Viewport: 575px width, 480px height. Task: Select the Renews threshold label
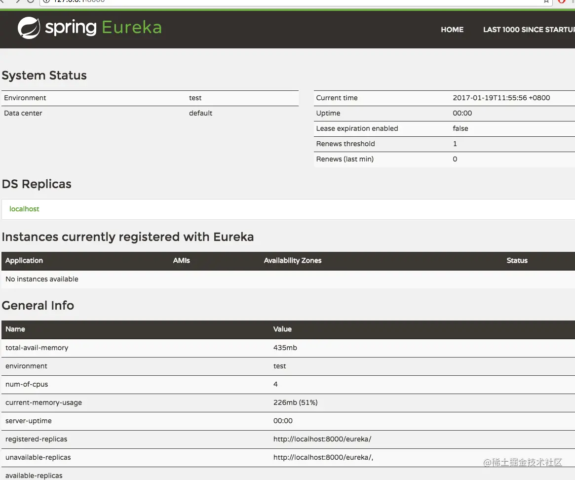pyautogui.click(x=345, y=144)
